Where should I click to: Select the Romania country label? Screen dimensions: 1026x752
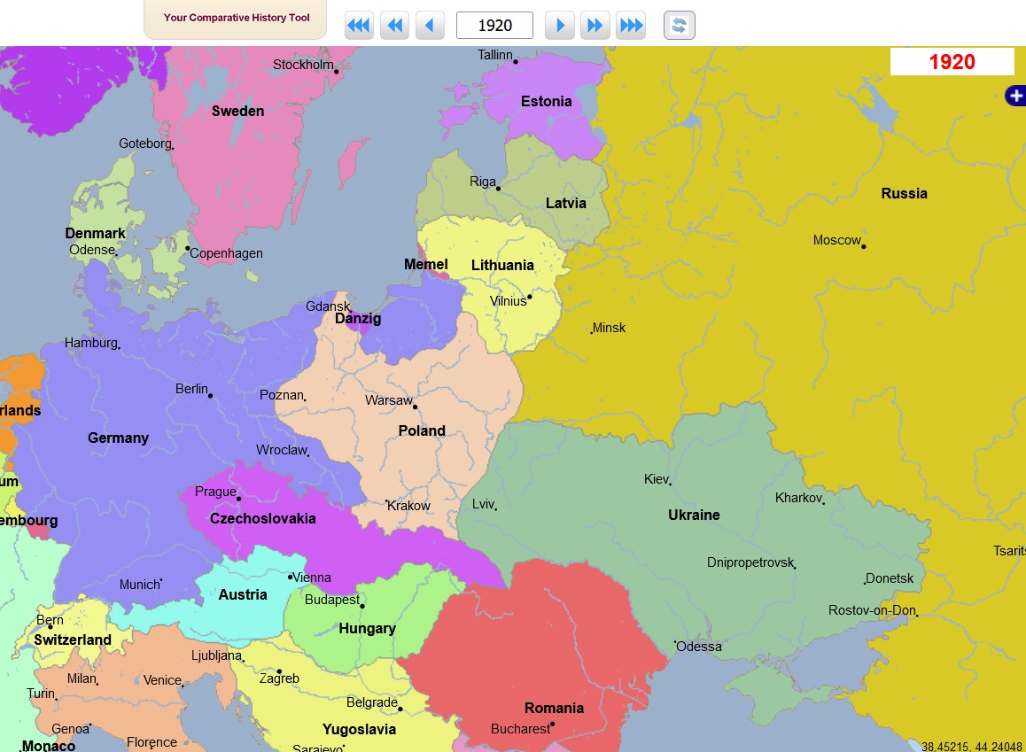pyautogui.click(x=554, y=708)
